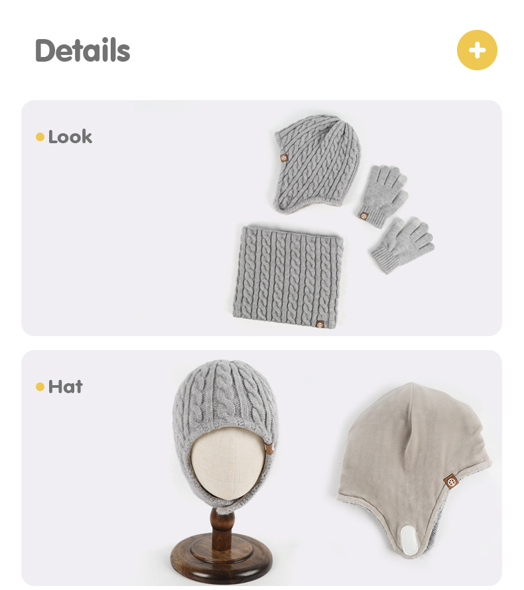Open the cable-knit hat image in the Look set
The height and width of the screenshot is (590, 524).
[x=317, y=164]
